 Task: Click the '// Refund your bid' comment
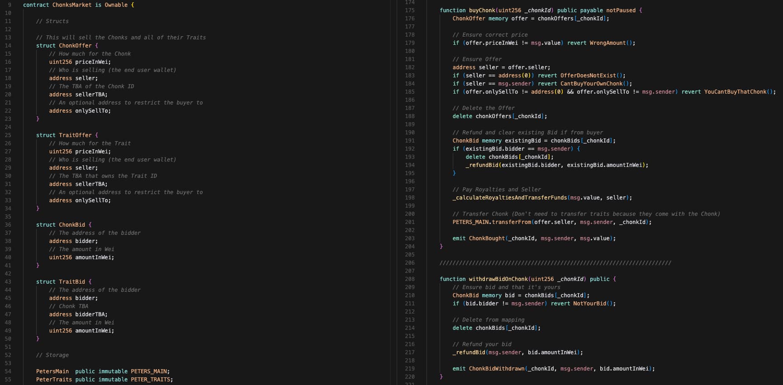click(x=482, y=344)
